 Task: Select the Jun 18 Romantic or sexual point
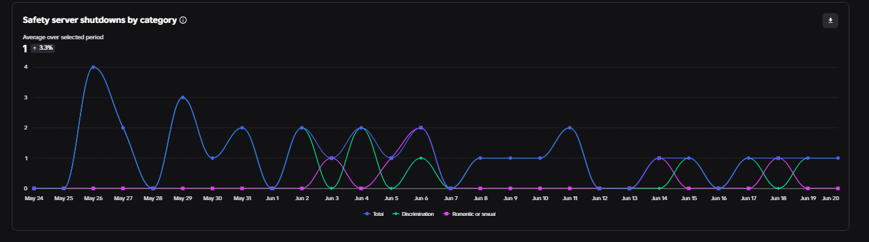click(778, 158)
